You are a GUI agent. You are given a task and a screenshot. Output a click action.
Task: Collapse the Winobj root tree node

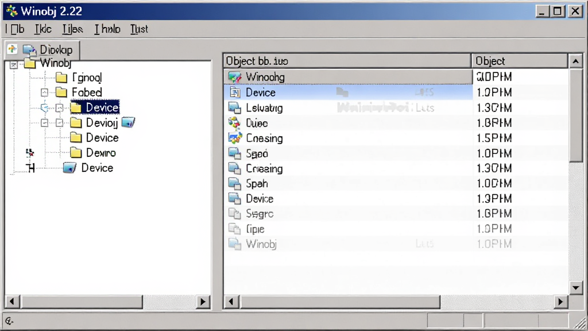pos(14,65)
